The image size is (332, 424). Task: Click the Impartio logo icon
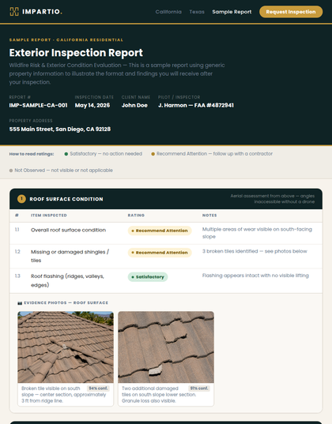pyautogui.click(x=14, y=12)
